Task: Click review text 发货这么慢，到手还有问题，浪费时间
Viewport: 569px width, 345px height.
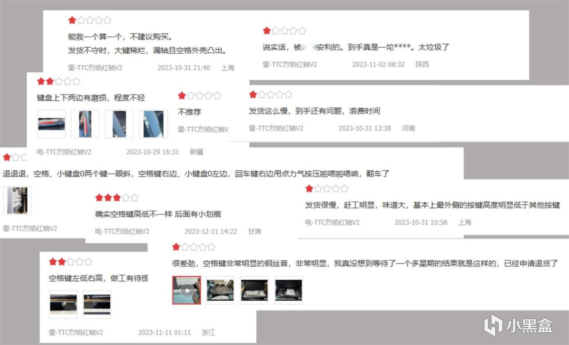Action: pyautogui.click(x=314, y=111)
